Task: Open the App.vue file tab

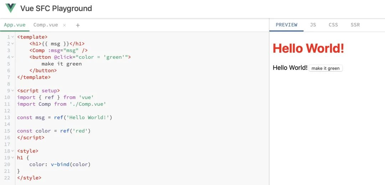Action: click(15, 25)
